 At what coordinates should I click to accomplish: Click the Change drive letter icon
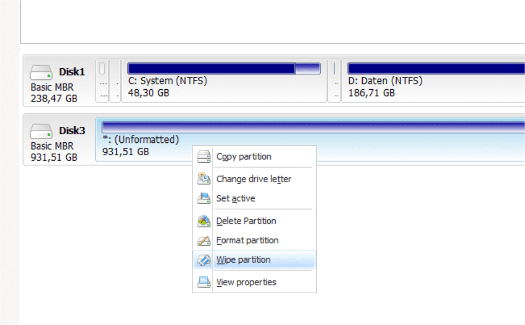(x=204, y=179)
